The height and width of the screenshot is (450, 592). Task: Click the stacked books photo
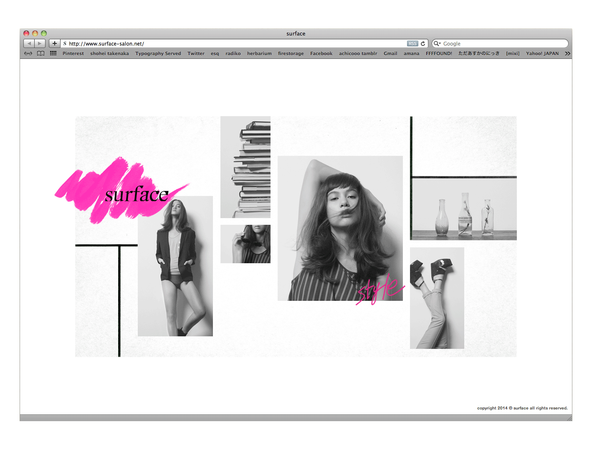coord(245,167)
